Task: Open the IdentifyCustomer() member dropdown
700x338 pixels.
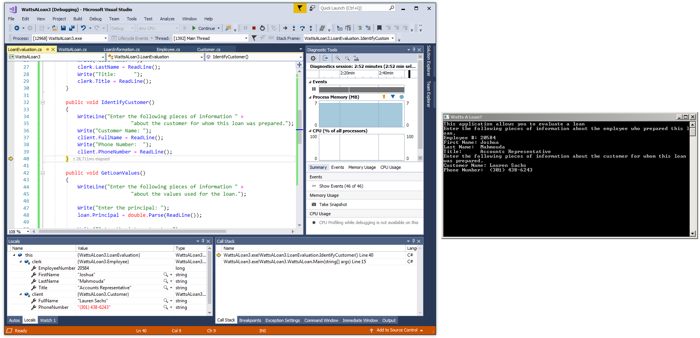Action: coord(254,57)
